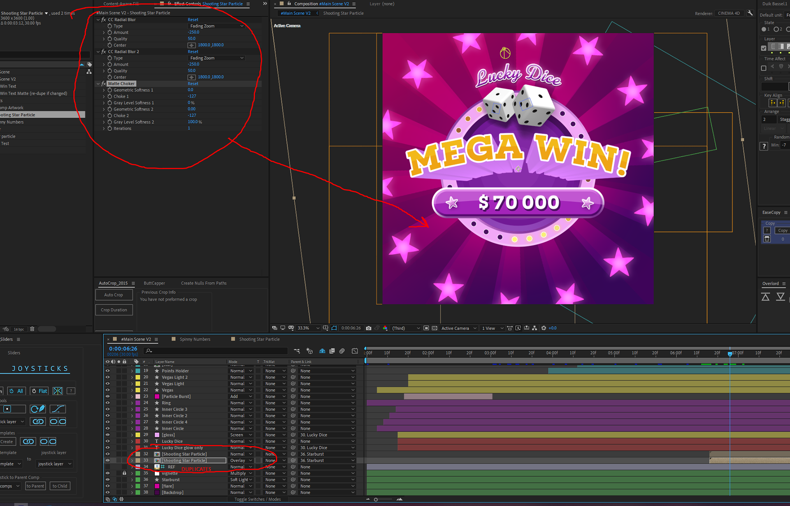Viewport: 790px width, 506px height.
Task: Click the Crop Duration button
Action: click(114, 310)
